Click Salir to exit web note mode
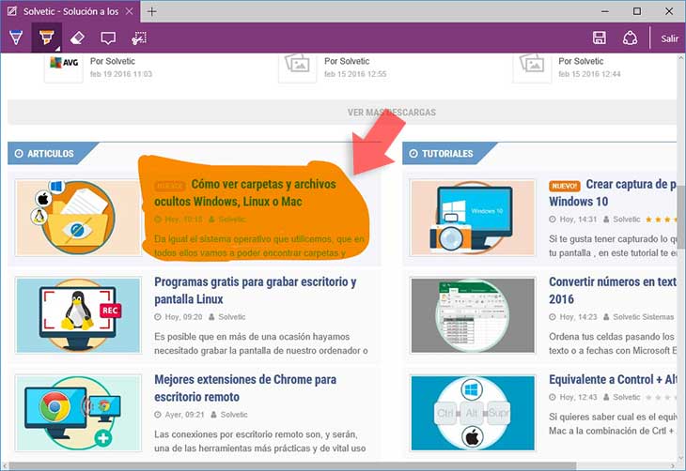This screenshot has height=471, width=686. (669, 38)
